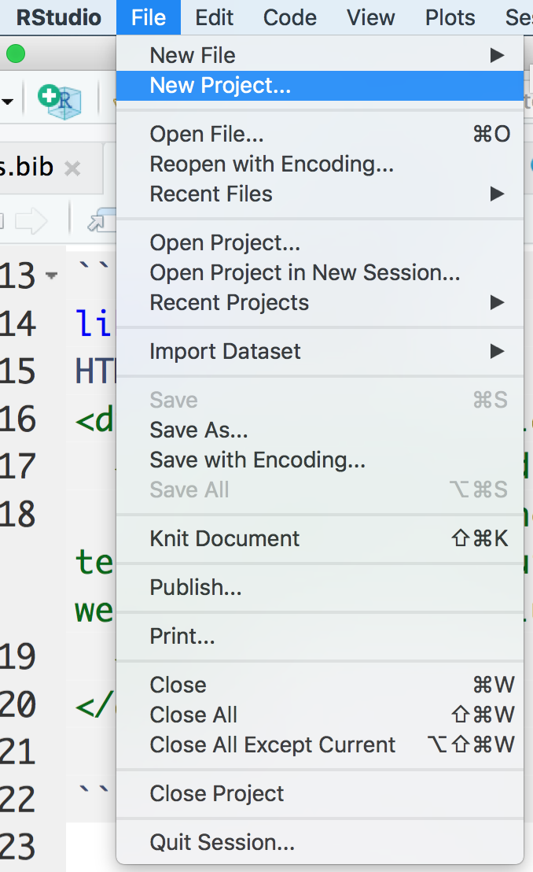
Task: Click the Show in New Window icon
Action: click(99, 223)
